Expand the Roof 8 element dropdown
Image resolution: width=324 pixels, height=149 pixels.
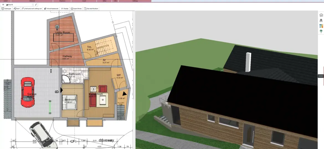tap(33, 5)
